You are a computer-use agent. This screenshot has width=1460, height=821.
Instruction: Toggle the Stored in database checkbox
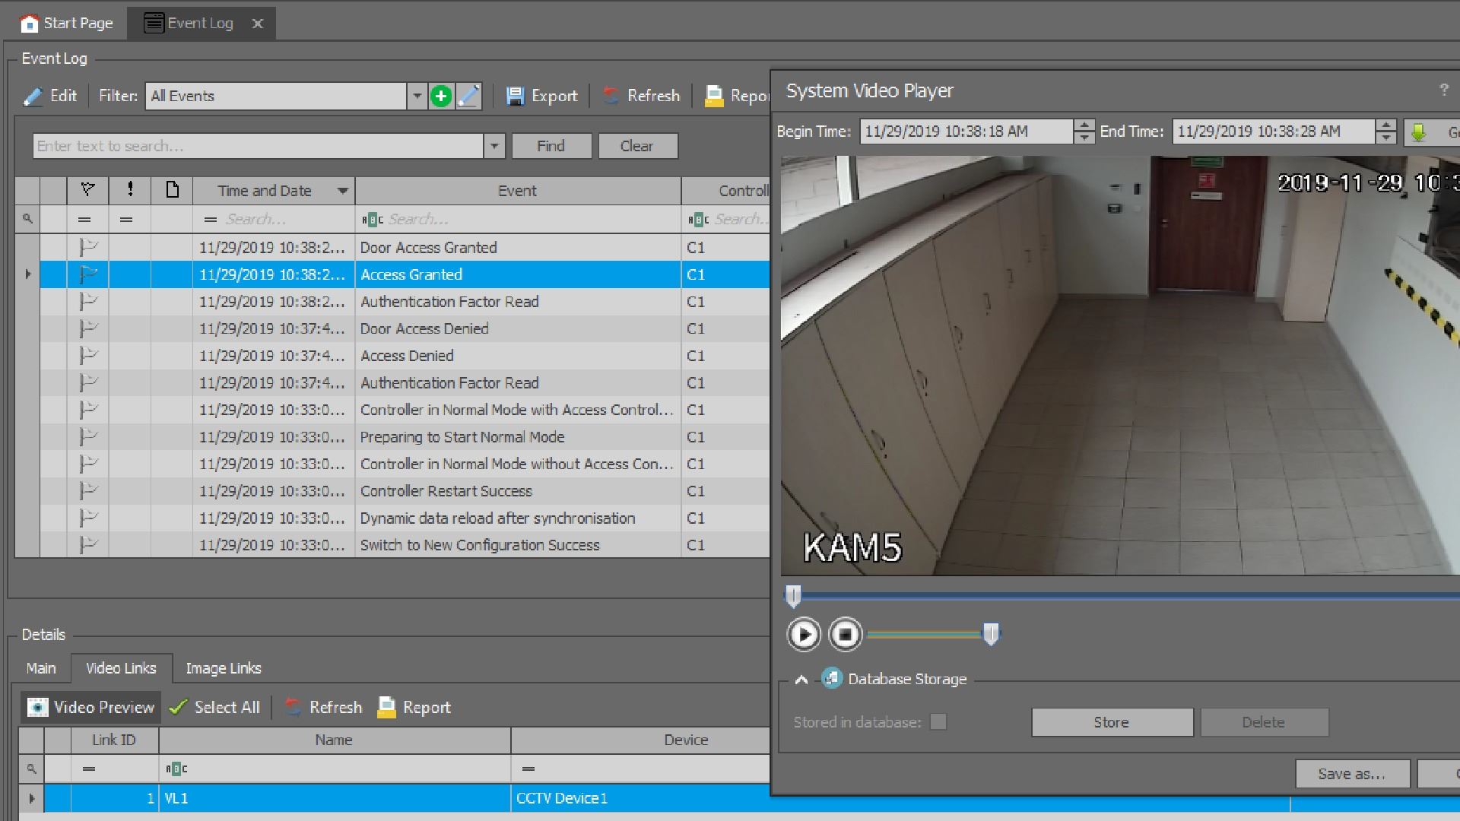(938, 722)
